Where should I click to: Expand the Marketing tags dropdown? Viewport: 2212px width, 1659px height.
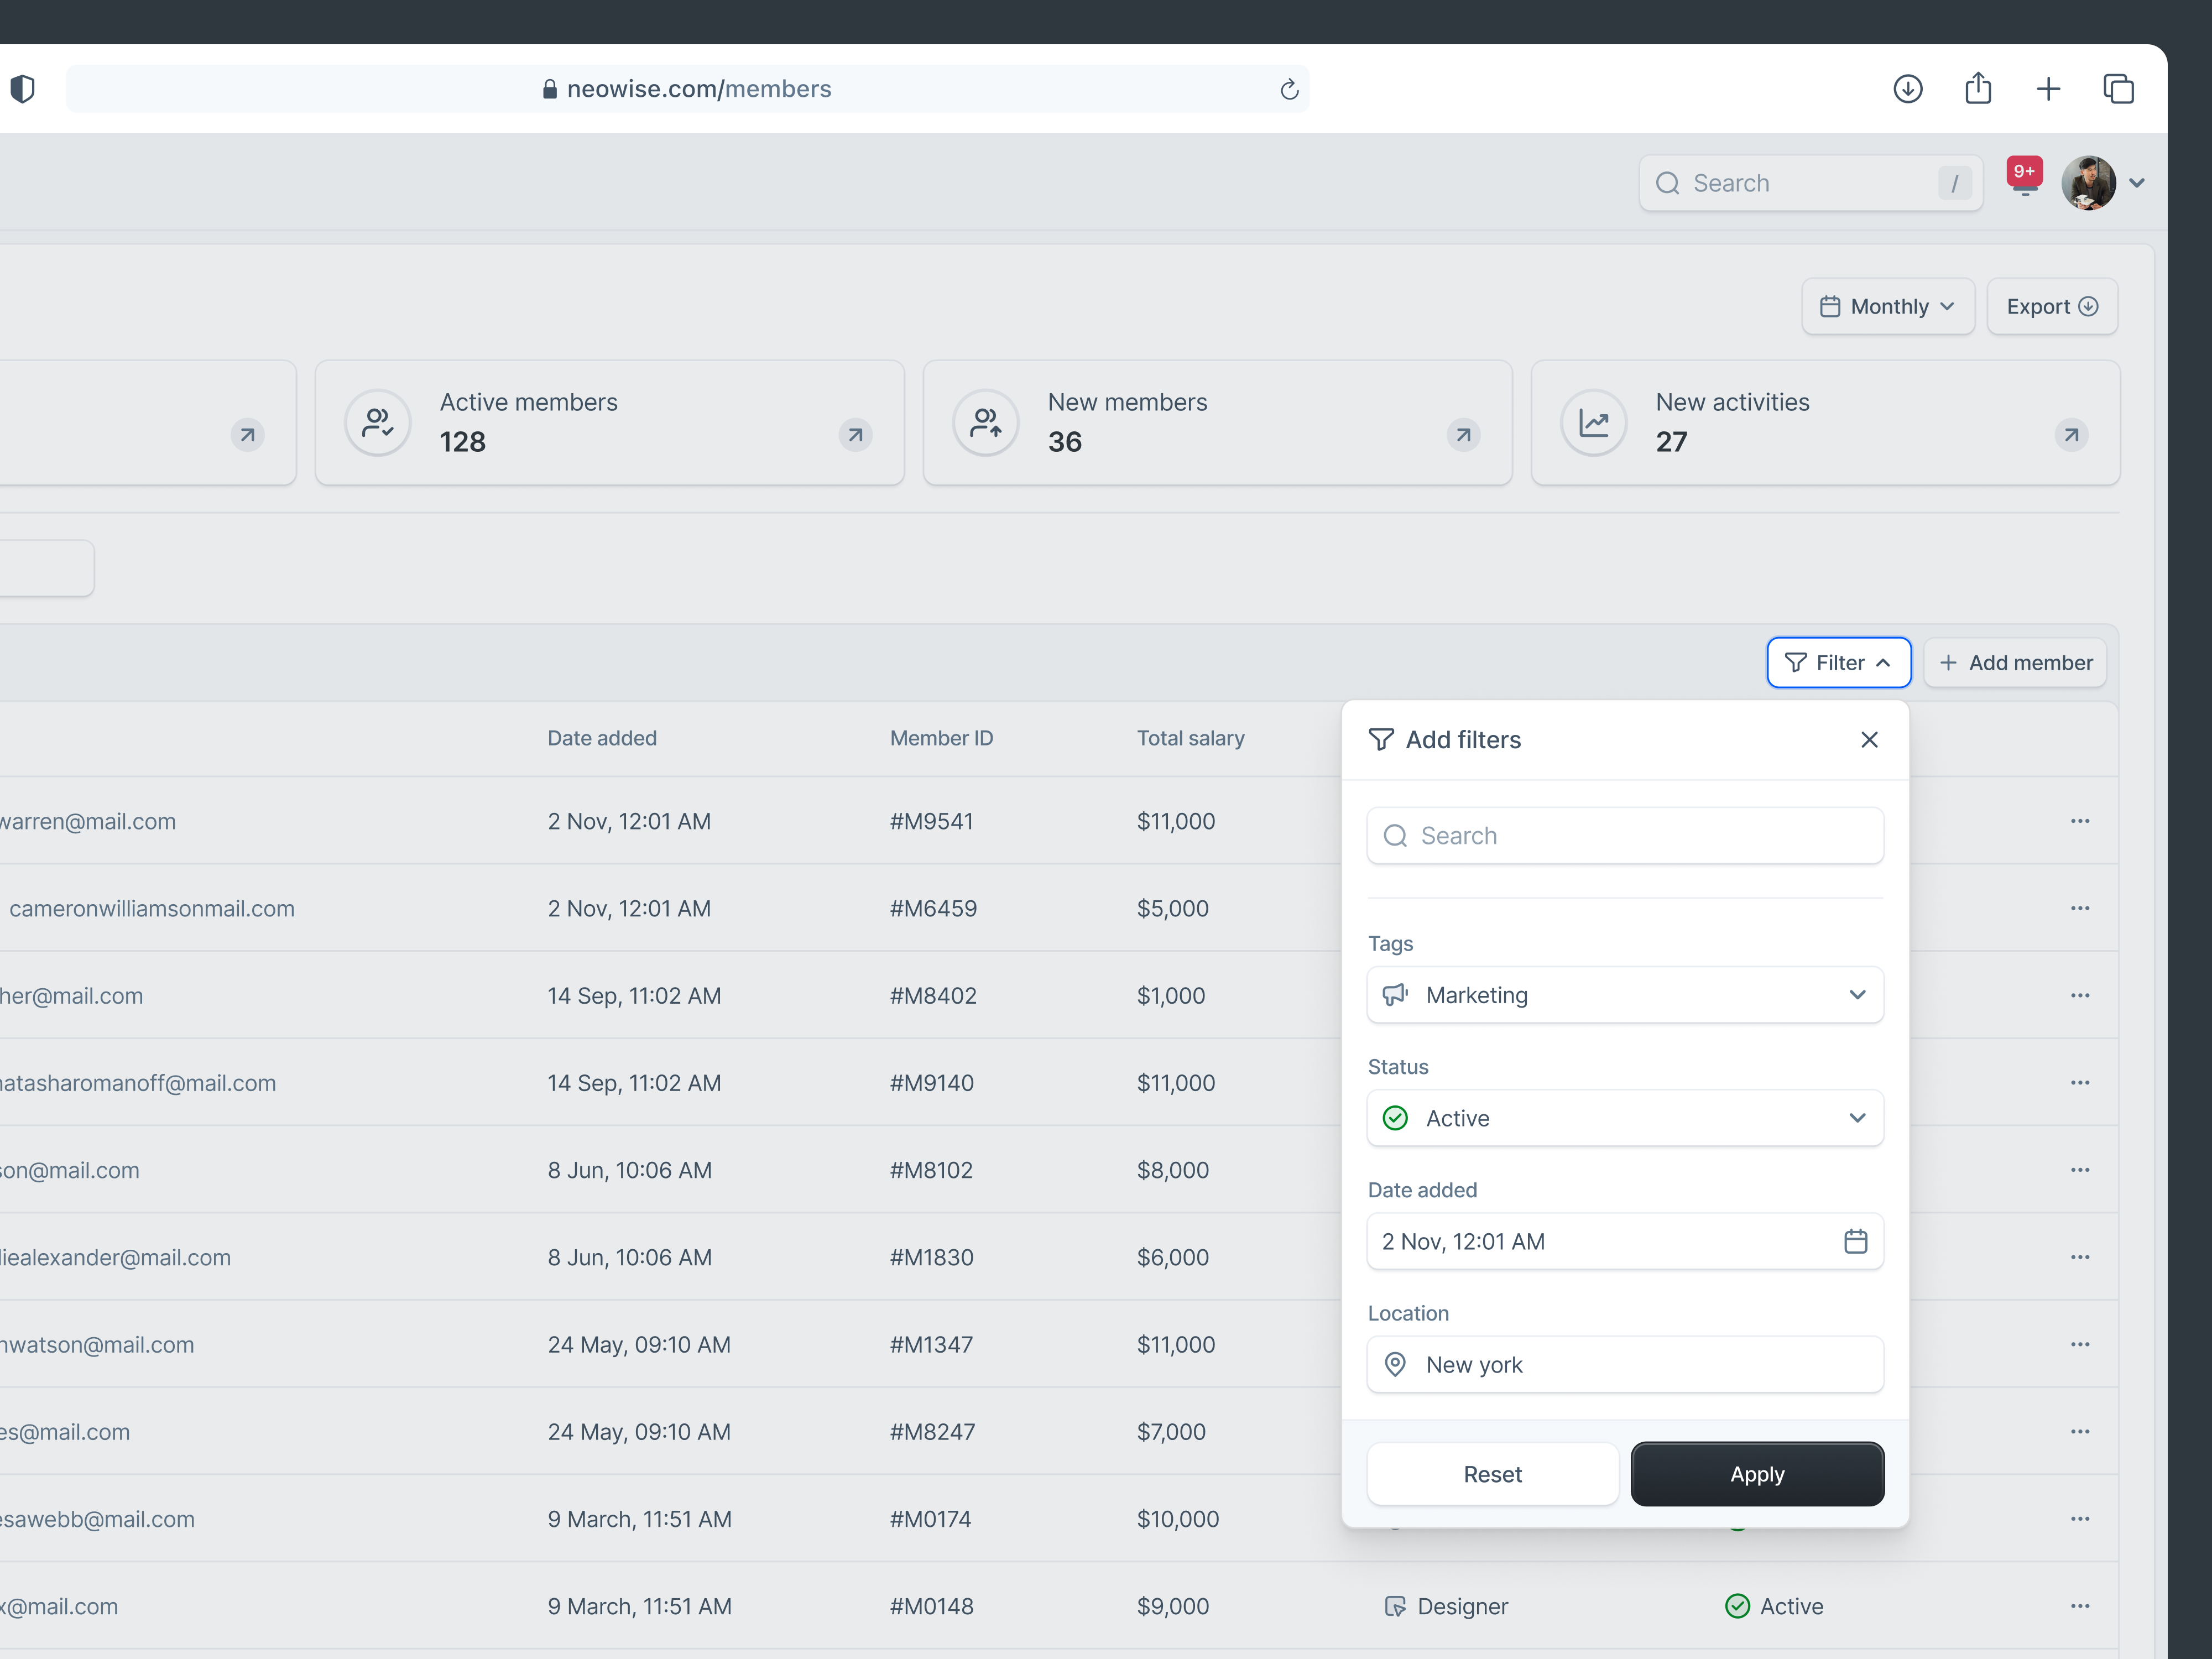1858,994
